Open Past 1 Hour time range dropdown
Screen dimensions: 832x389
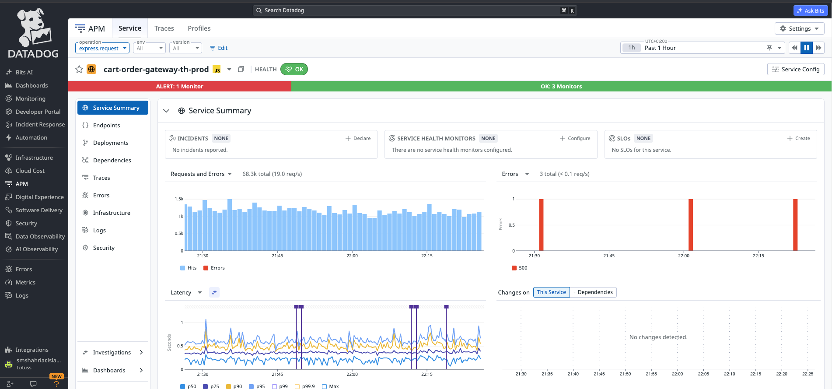coord(703,48)
